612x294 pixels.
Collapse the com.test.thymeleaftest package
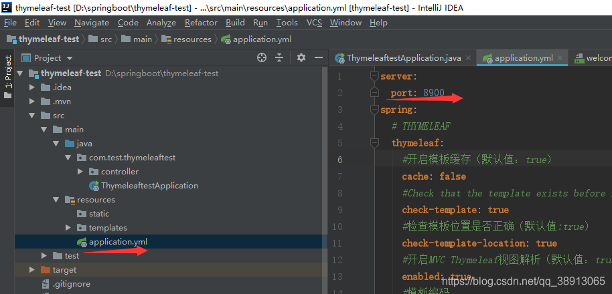(x=68, y=157)
